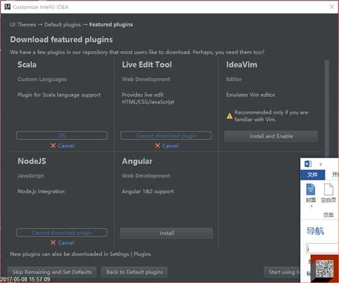Click red X icon under Scala
Image resolution: width=339 pixels, height=283 pixels.
point(53,145)
